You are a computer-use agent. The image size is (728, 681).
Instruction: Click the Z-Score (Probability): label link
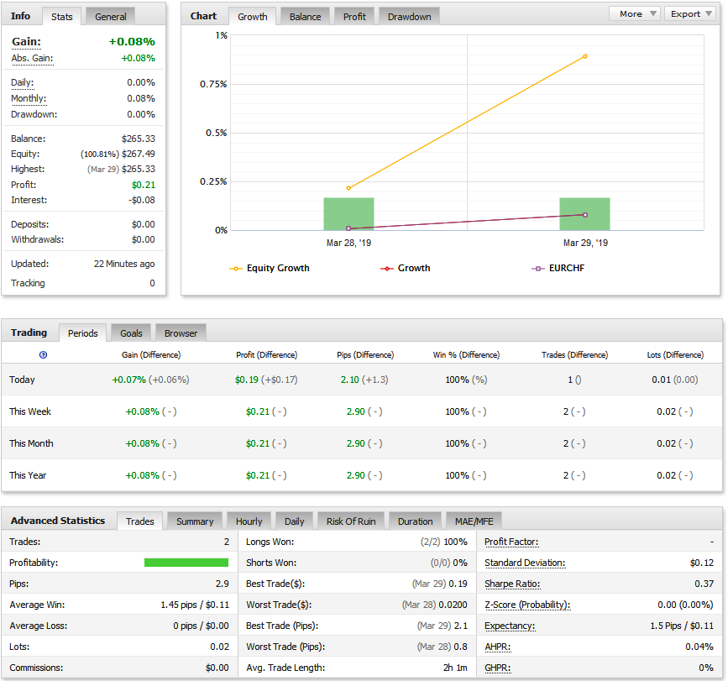(x=527, y=605)
